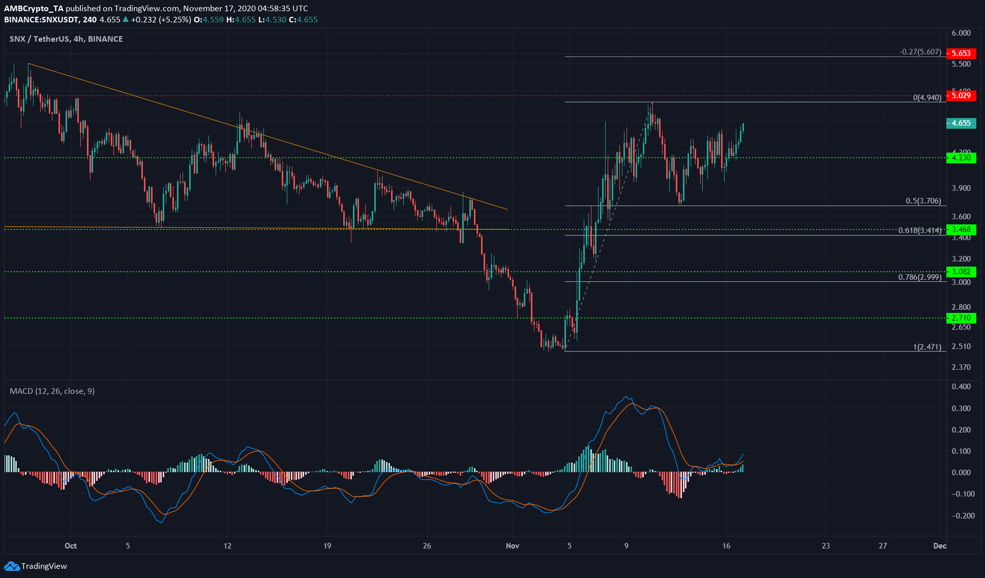Click the H:4.655 high price value

(241, 20)
